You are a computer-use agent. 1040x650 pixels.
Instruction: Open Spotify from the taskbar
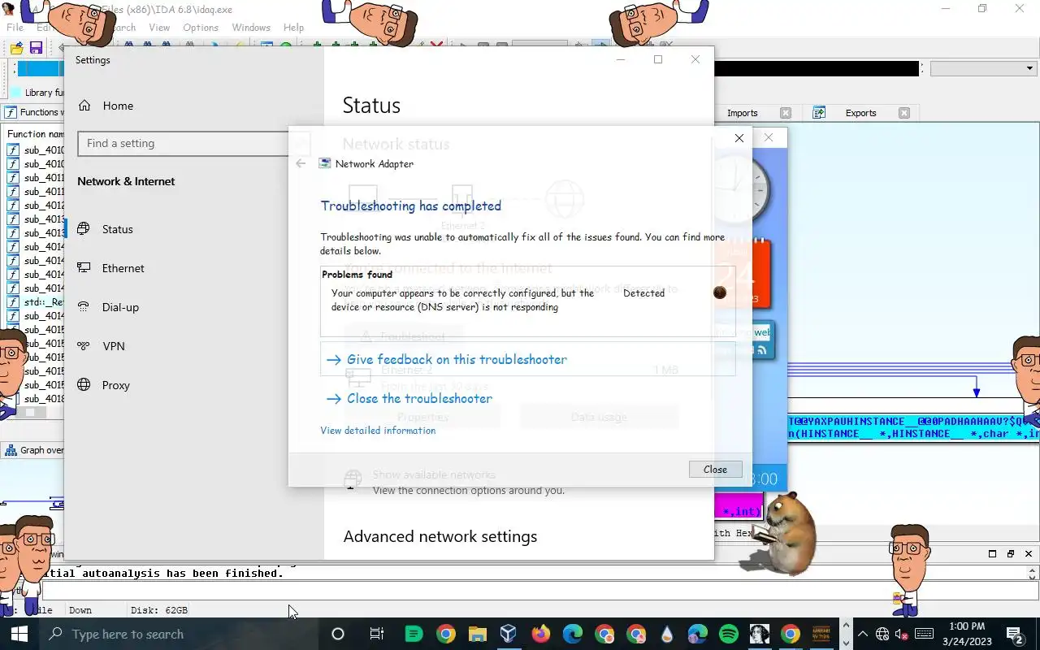point(729,634)
